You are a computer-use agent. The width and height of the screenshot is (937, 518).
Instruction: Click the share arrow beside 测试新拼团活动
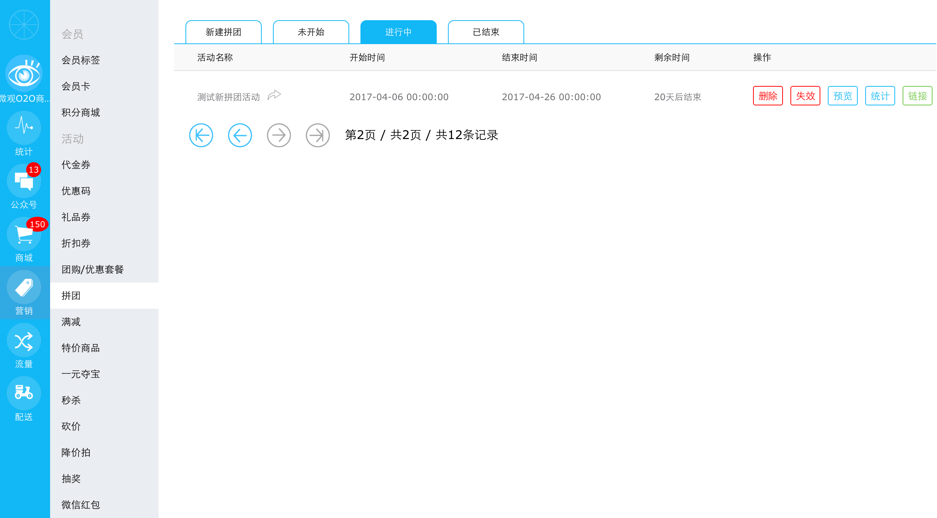(274, 95)
